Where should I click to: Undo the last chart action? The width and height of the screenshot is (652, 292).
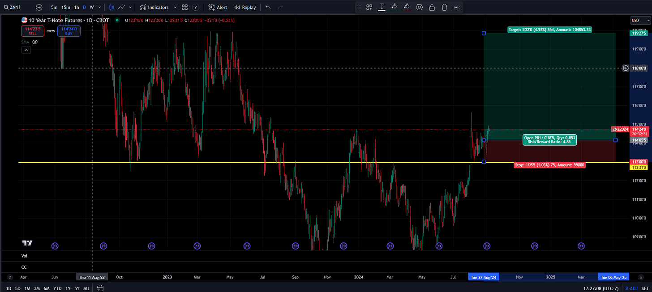coord(268,7)
